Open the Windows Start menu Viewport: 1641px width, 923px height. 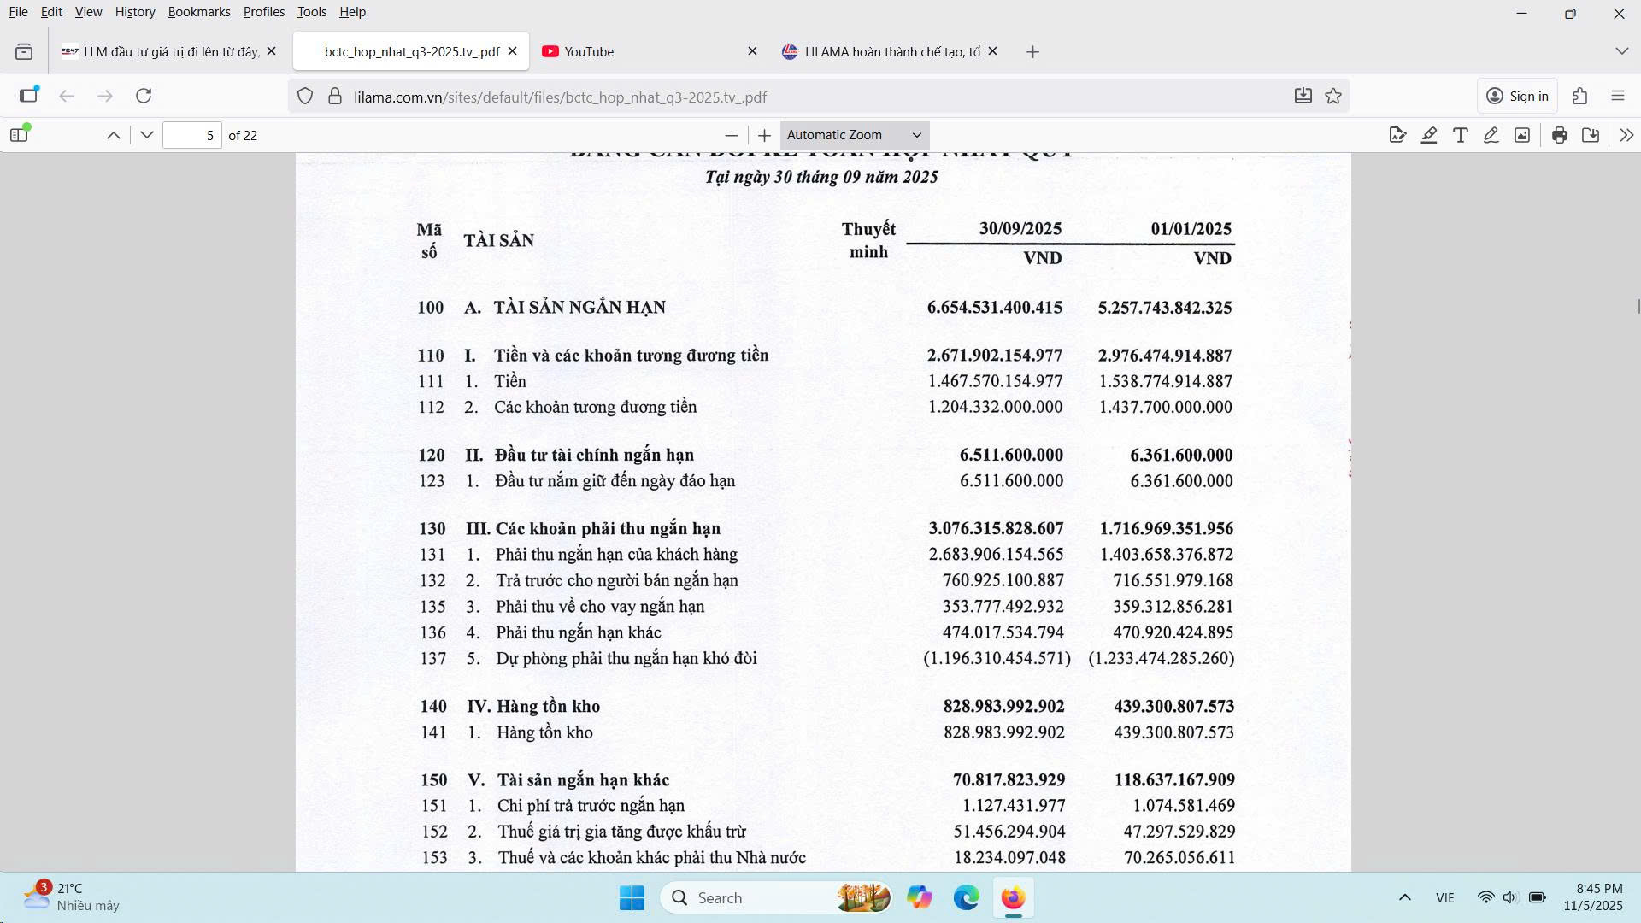[632, 897]
